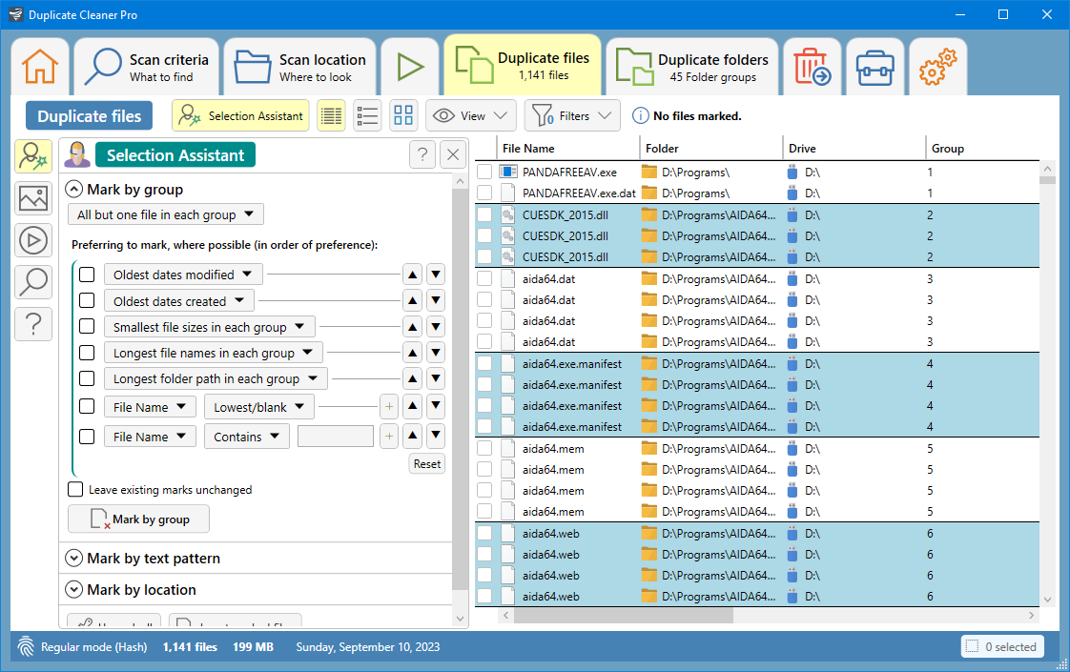Open Duplicate folders tab
Viewport: 1070px width, 672px height.
tap(692, 67)
